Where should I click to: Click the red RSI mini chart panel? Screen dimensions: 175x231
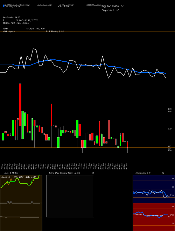tap(154, 217)
